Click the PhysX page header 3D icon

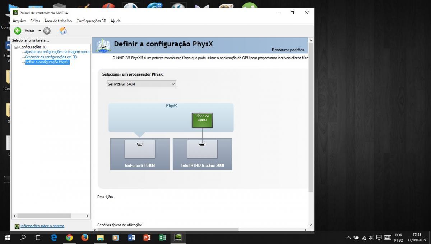(103, 46)
